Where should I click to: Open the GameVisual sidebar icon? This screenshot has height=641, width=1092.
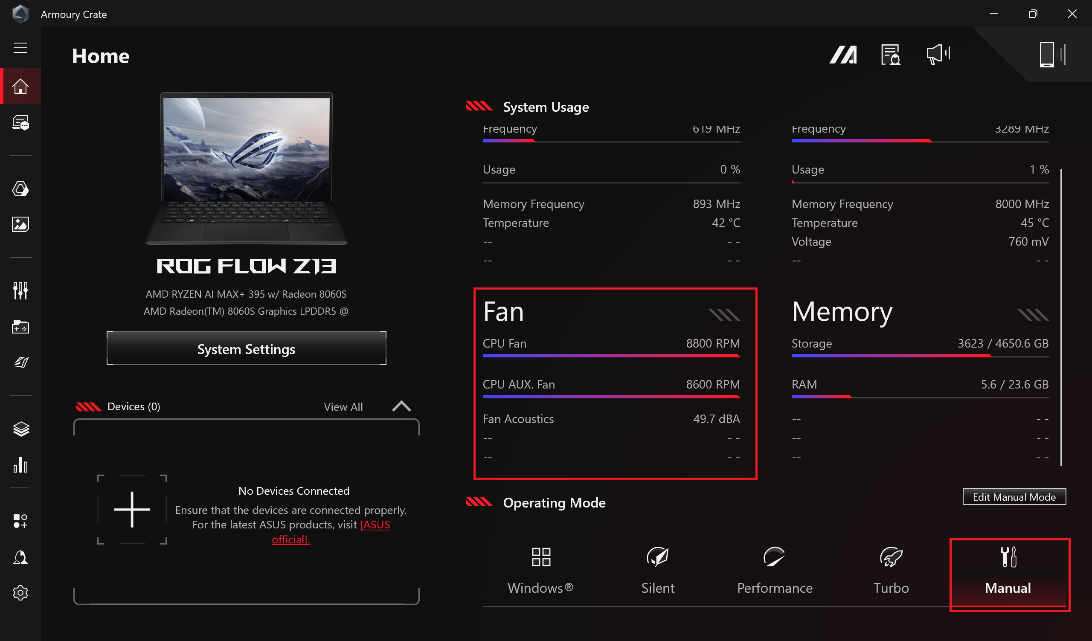(x=20, y=363)
